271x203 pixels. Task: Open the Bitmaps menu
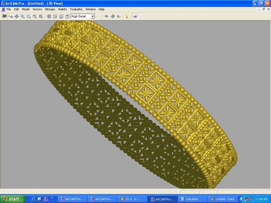50,9
